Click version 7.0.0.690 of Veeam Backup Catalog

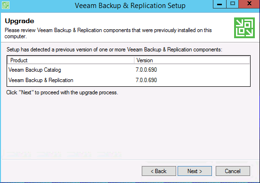click(x=146, y=70)
